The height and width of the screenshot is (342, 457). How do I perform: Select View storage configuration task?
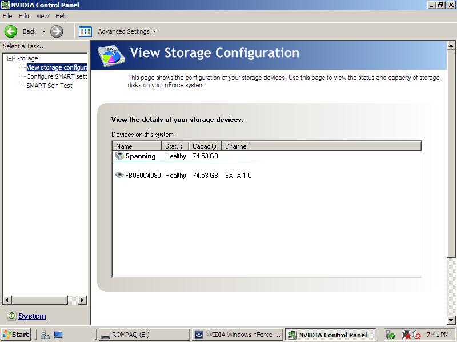[57, 67]
